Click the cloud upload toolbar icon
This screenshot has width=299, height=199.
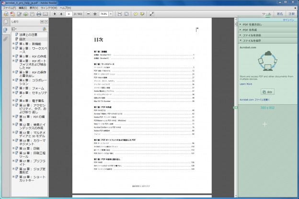click(x=26, y=14)
